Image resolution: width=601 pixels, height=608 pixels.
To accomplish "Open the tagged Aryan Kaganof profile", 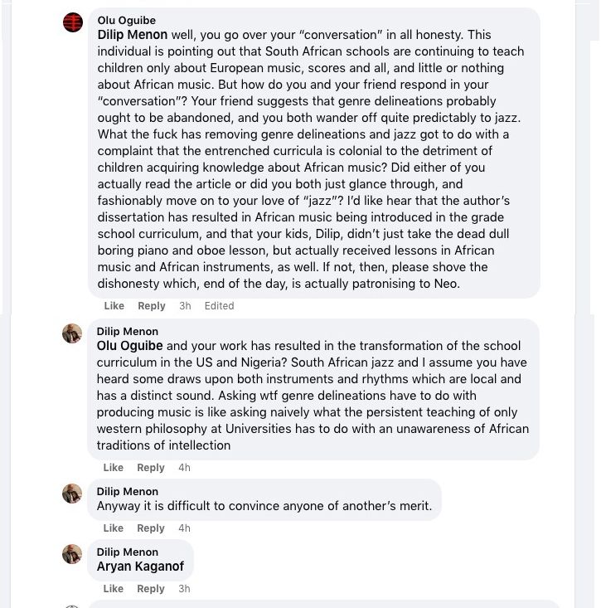I will [140, 567].
